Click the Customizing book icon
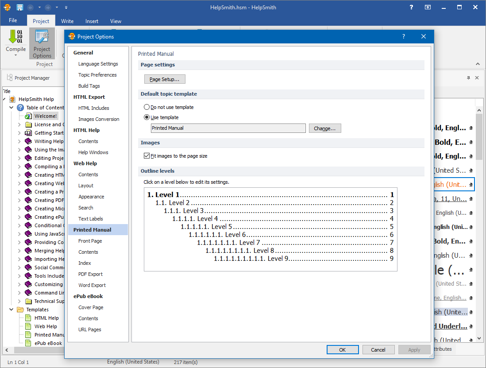 pyautogui.click(x=28, y=284)
